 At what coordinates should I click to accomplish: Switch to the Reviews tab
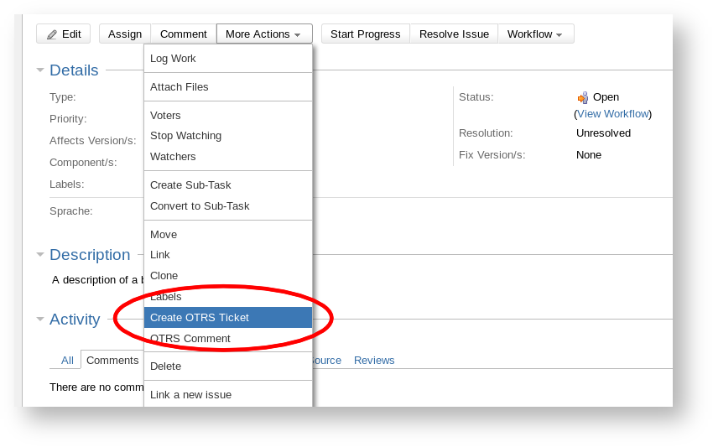374,361
